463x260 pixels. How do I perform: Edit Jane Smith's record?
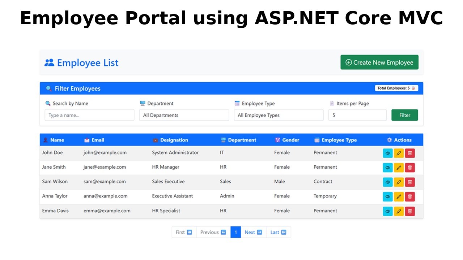(x=399, y=168)
